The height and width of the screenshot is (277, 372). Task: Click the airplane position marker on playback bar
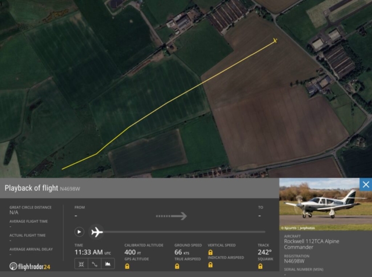96,232
